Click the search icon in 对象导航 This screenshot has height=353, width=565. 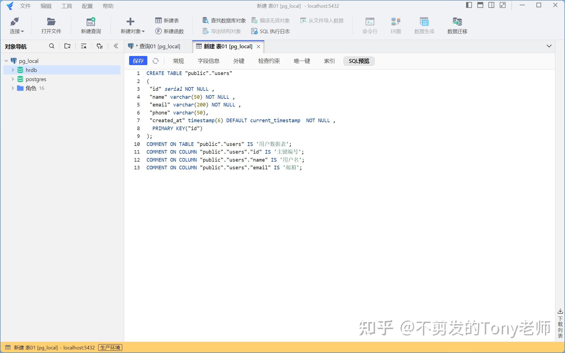click(x=52, y=46)
